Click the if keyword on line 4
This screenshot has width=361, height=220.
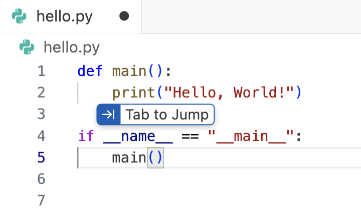pyautogui.click(x=86, y=135)
